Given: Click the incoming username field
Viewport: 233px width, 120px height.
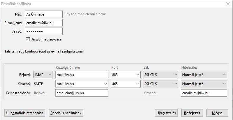Looking at the screenshot, I should coord(82,93).
